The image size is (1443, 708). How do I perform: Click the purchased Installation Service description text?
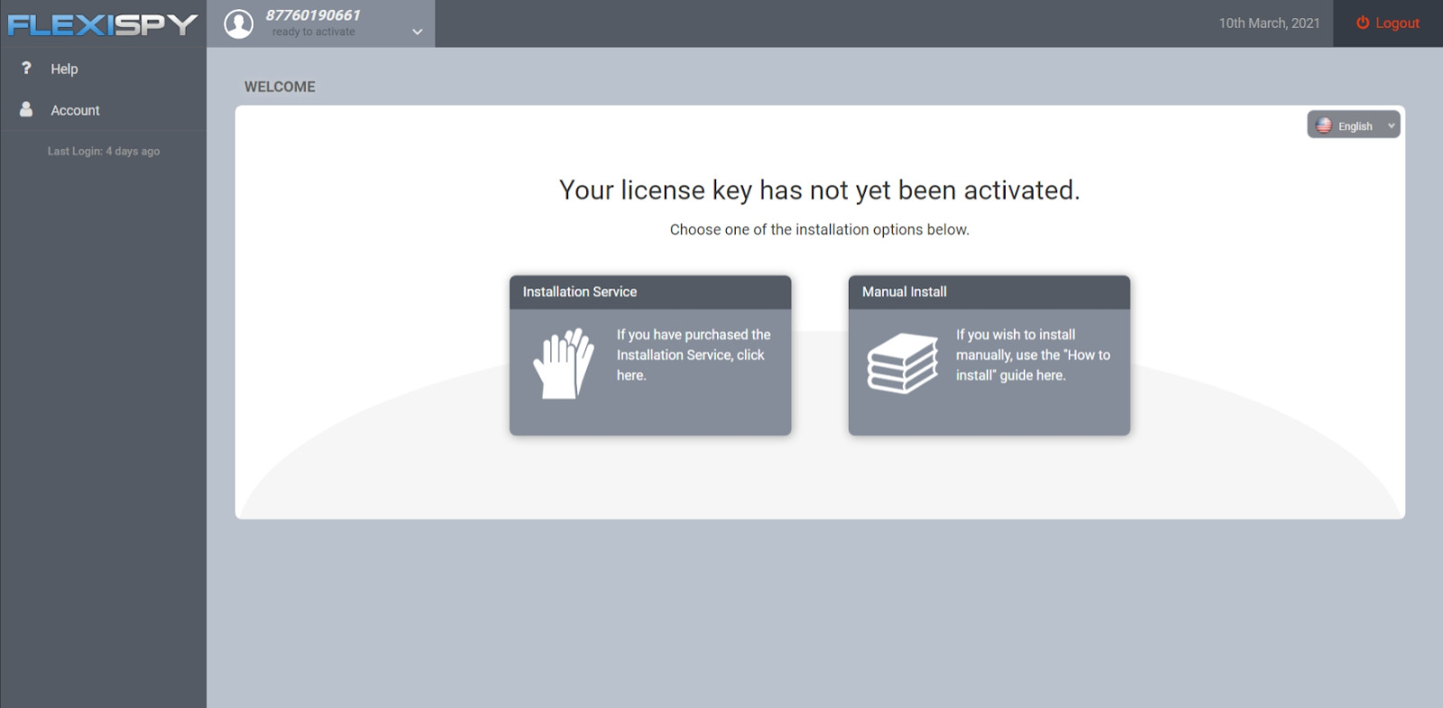pos(693,355)
